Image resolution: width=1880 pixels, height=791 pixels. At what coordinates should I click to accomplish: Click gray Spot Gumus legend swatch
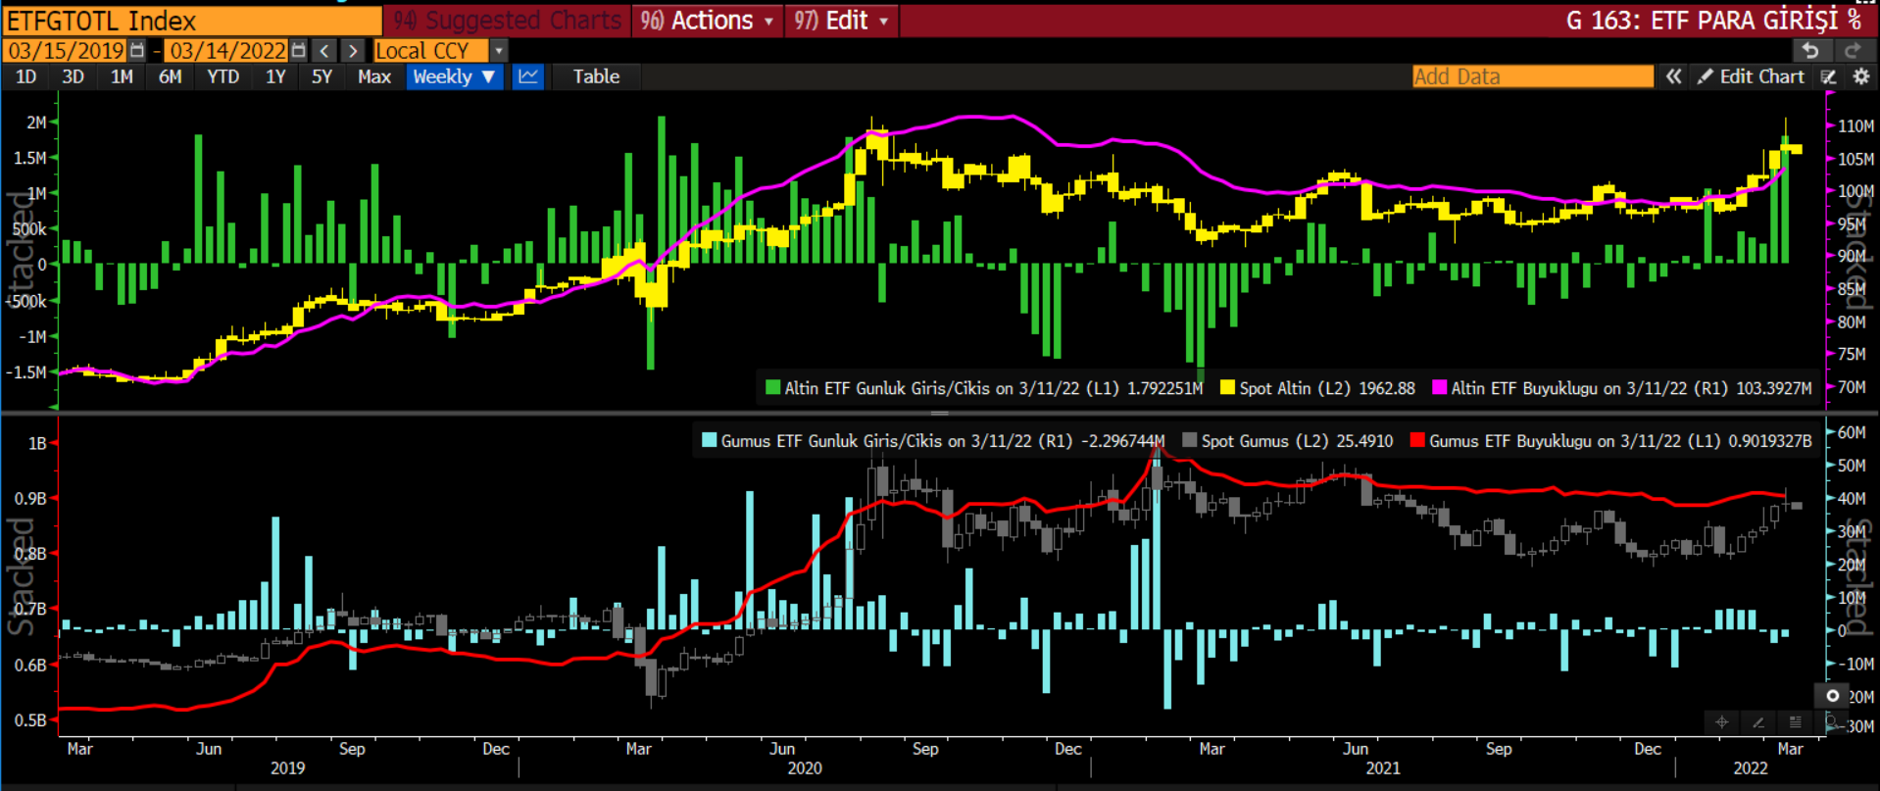coord(1190,440)
